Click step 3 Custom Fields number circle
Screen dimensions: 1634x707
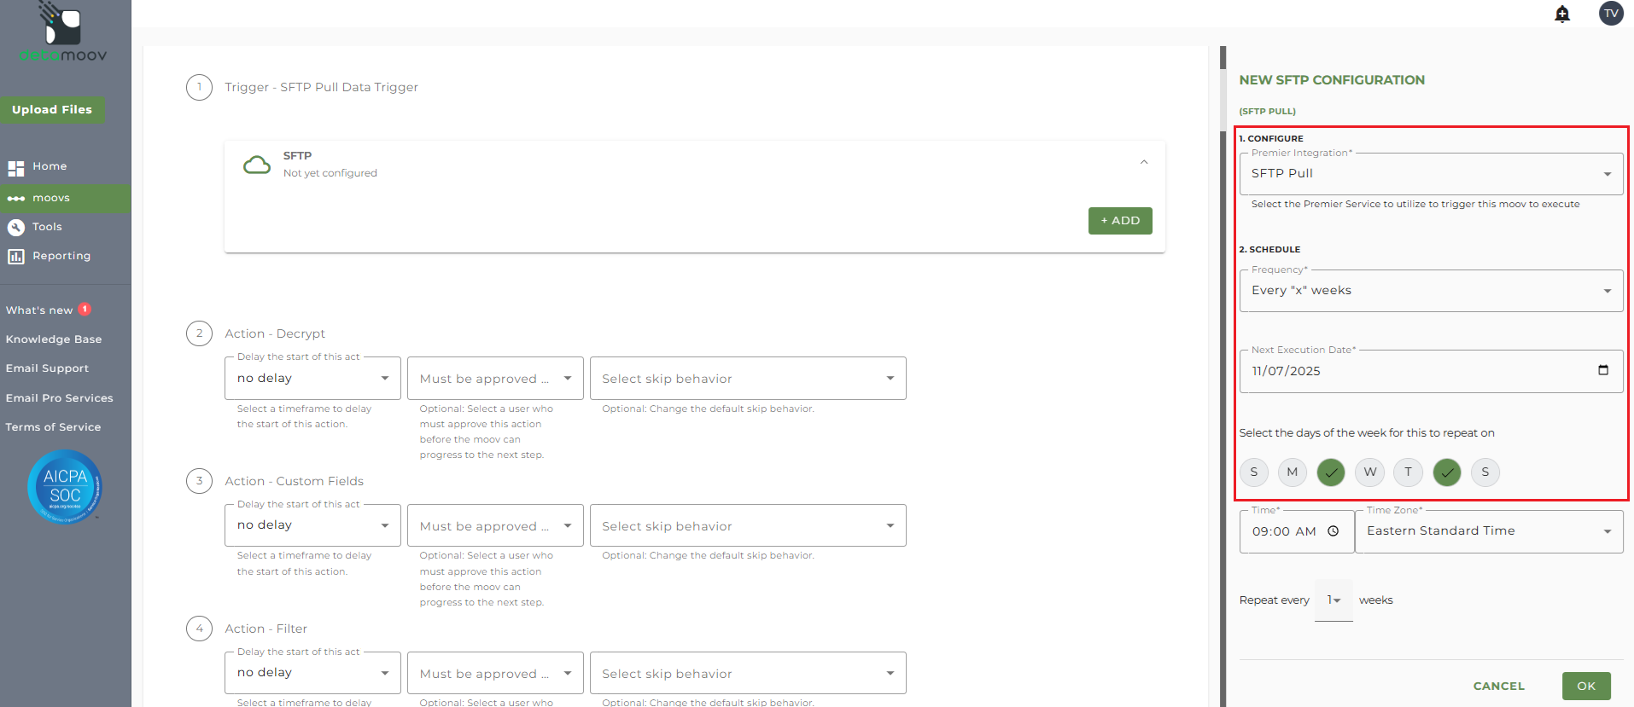[199, 481]
